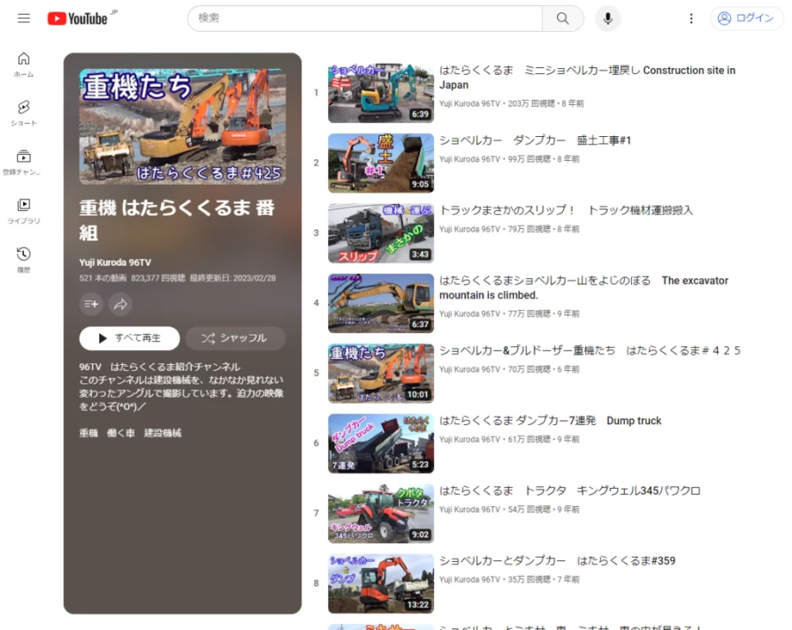Open History in the sidebar
The image size is (792, 630).
[x=24, y=259]
